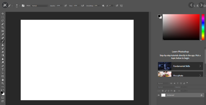Click the vertical hue slider
Viewport: 206px width, 105px height.
coord(203,27)
